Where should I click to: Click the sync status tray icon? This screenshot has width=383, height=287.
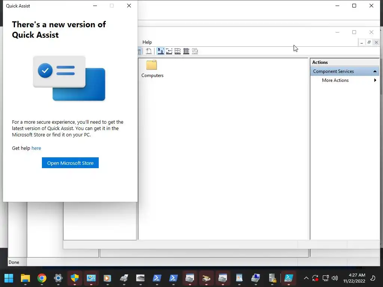[x=315, y=278]
